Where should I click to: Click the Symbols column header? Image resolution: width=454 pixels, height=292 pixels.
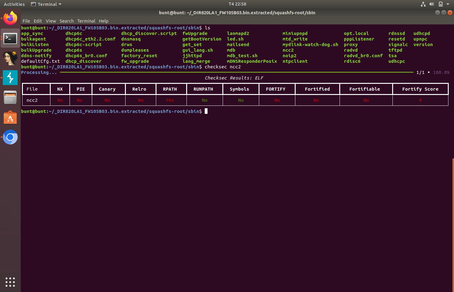(x=239, y=89)
